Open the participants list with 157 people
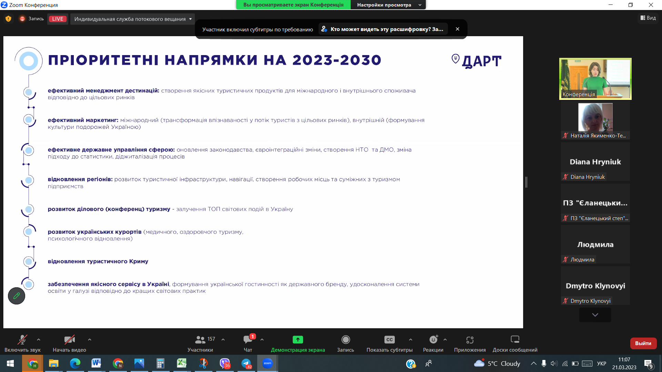This screenshot has height=372, width=662. (200, 340)
